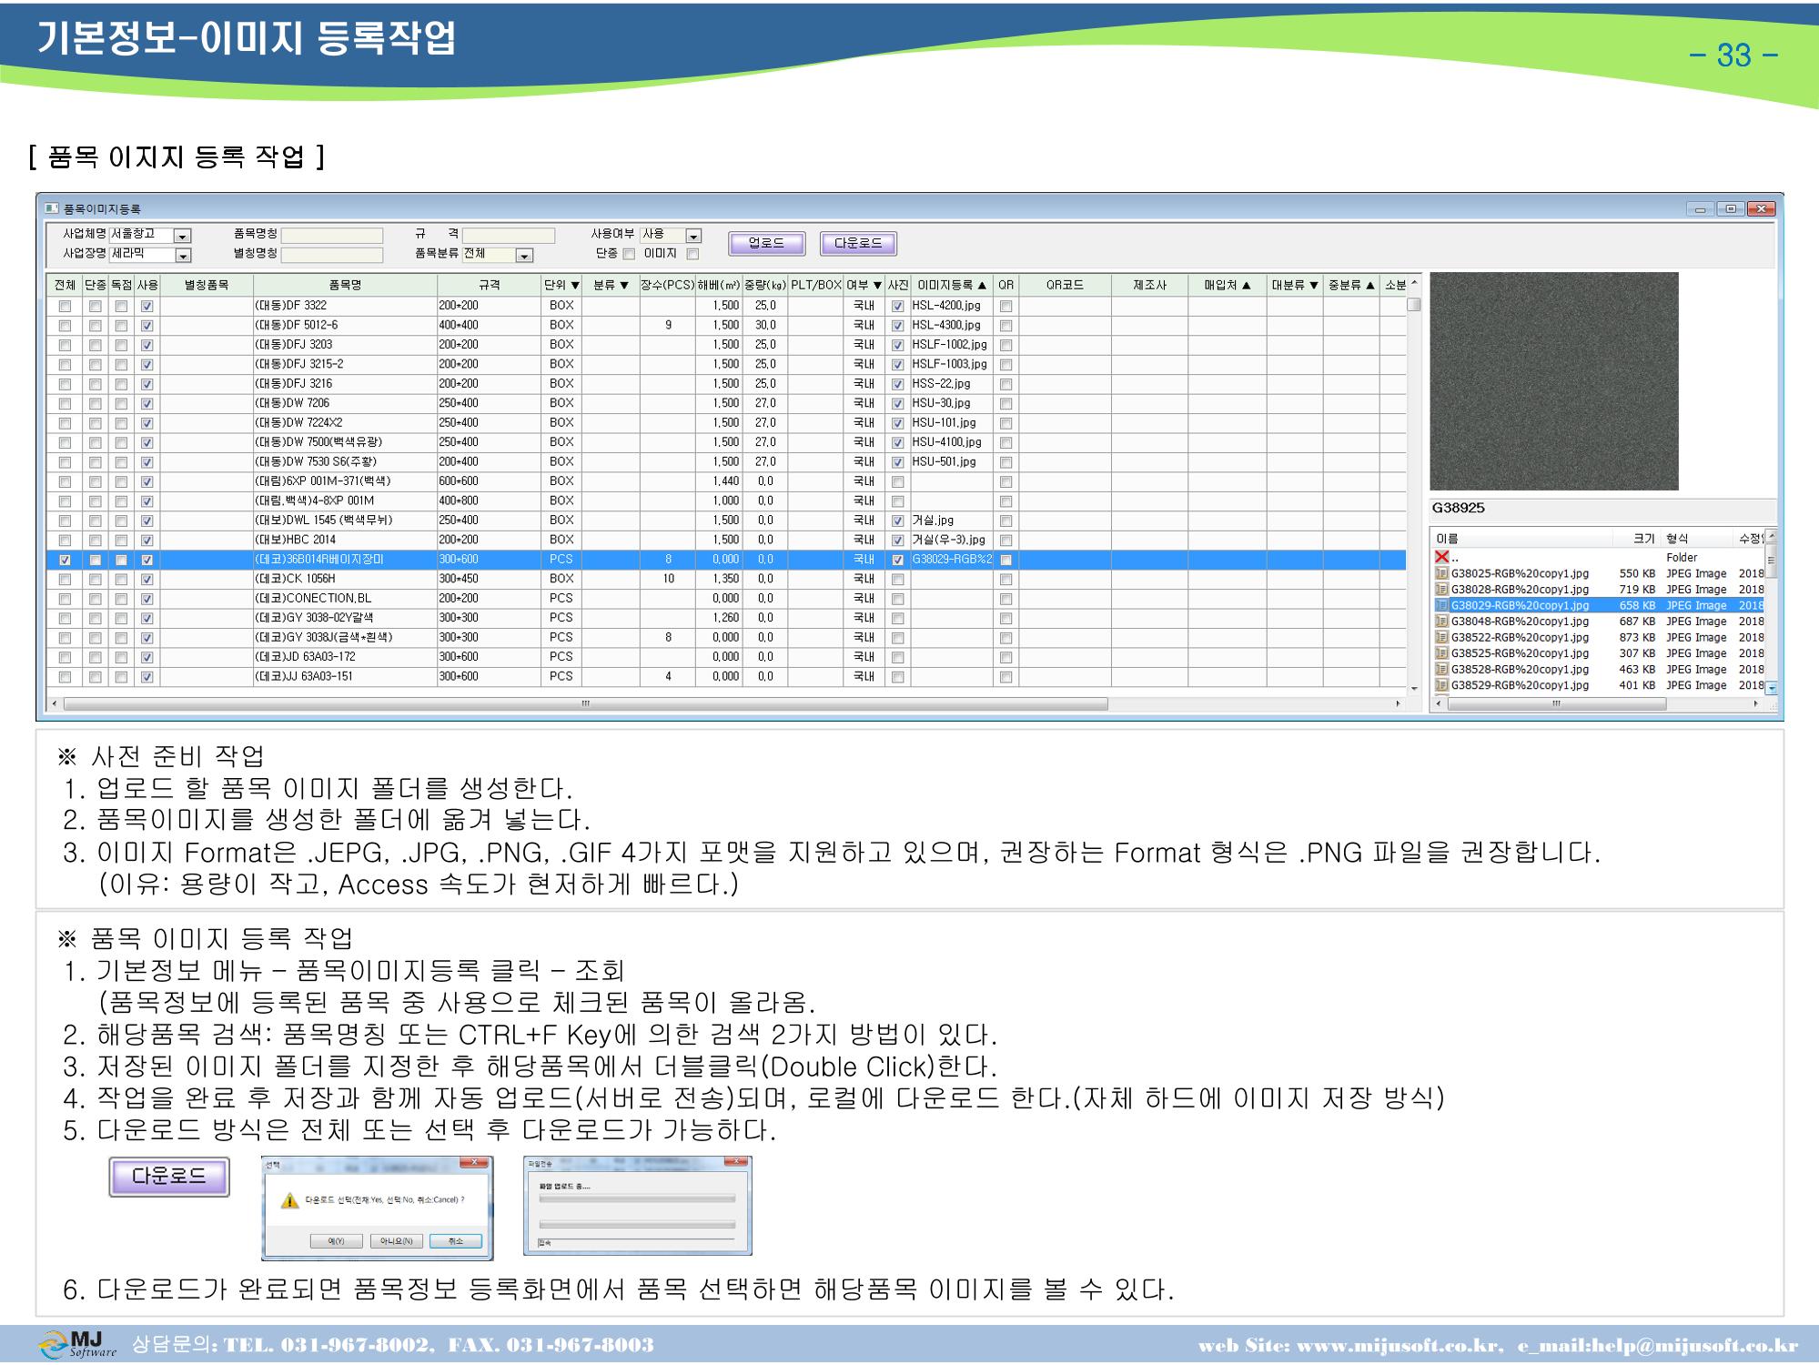Viewport: 1819px width, 1365px height.
Task: Open the 사업장명 세라믹 dropdown
Action: [x=182, y=256]
